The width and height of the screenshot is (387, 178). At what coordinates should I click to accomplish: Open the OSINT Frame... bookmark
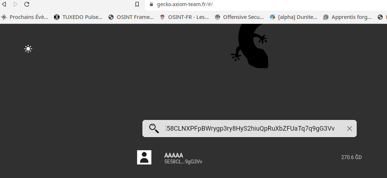(131, 17)
